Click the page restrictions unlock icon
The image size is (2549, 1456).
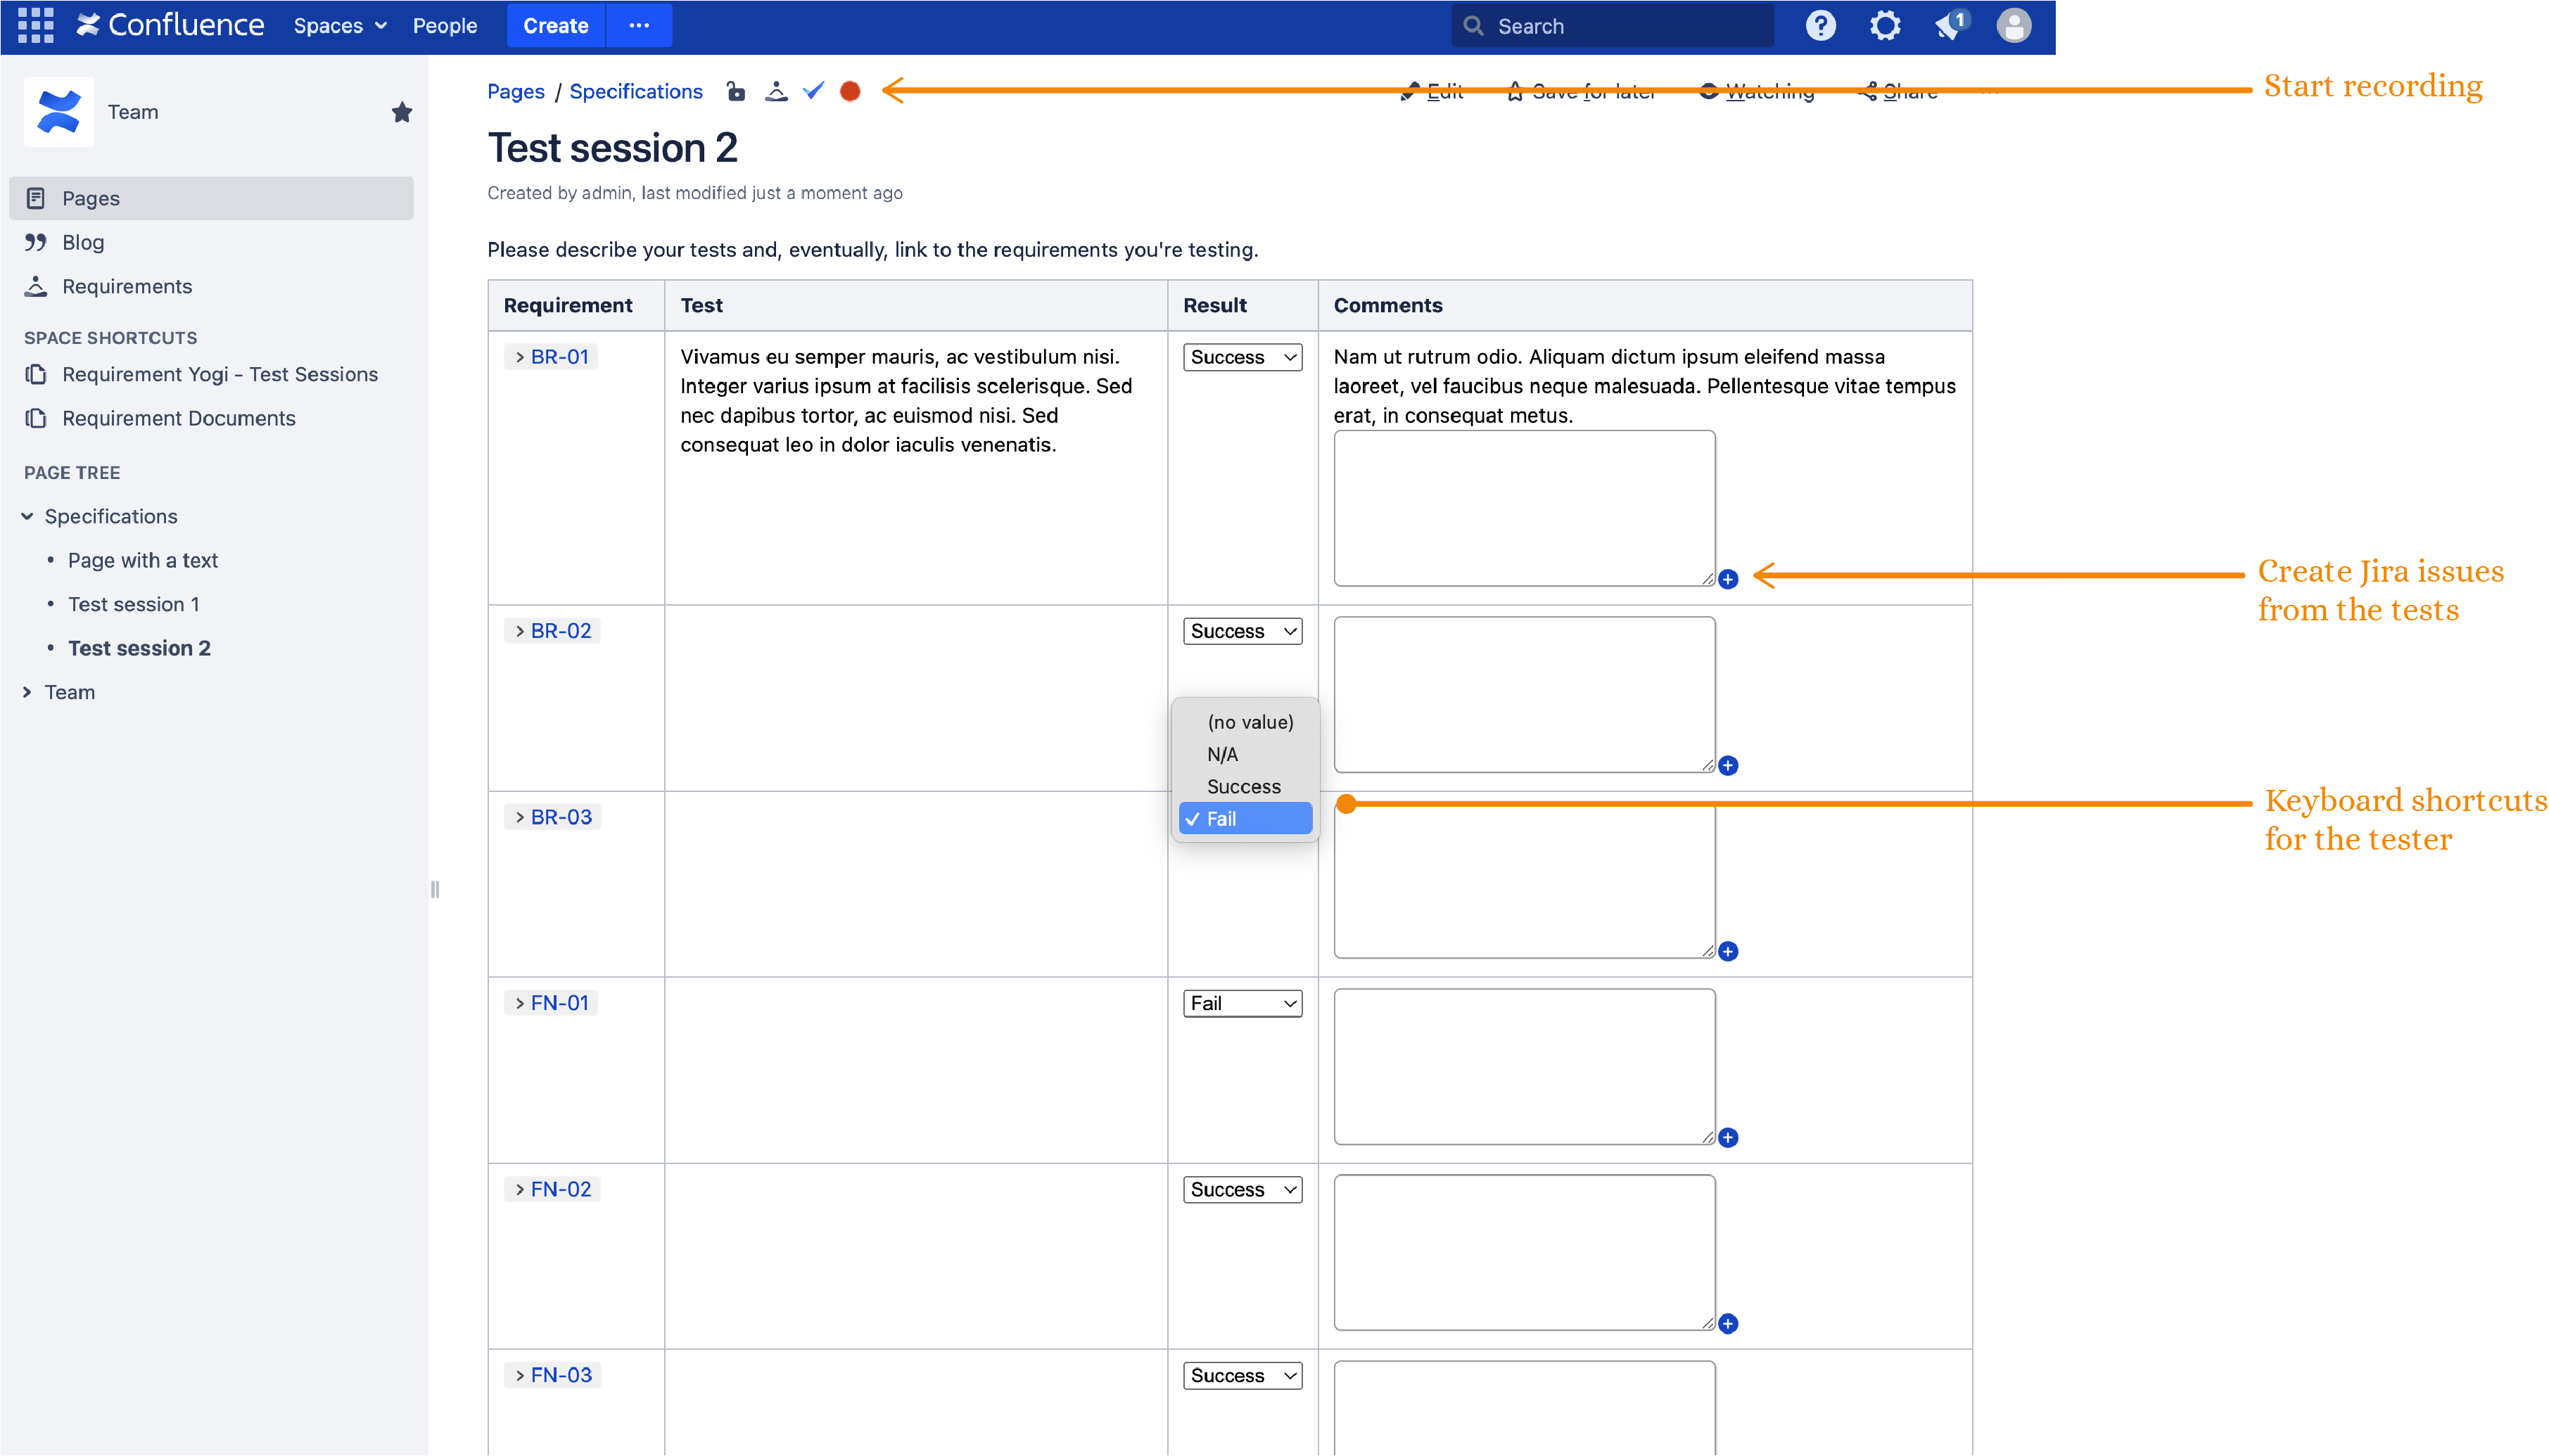tap(736, 91)
